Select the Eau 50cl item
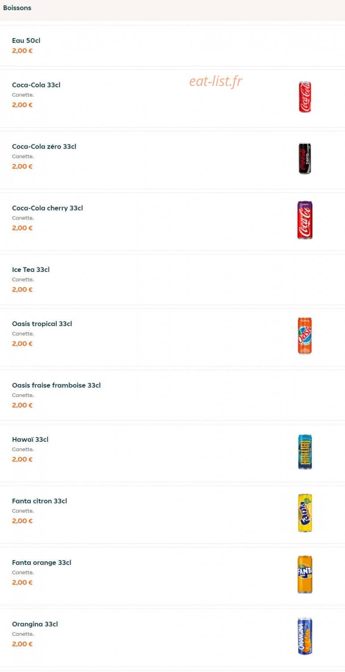The width and height of the screenshot is (345, 672). click(x=172, y=45)
